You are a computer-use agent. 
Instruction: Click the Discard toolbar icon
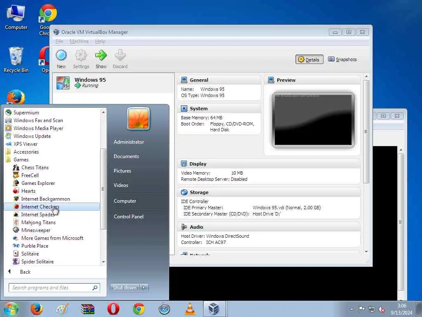120,55
